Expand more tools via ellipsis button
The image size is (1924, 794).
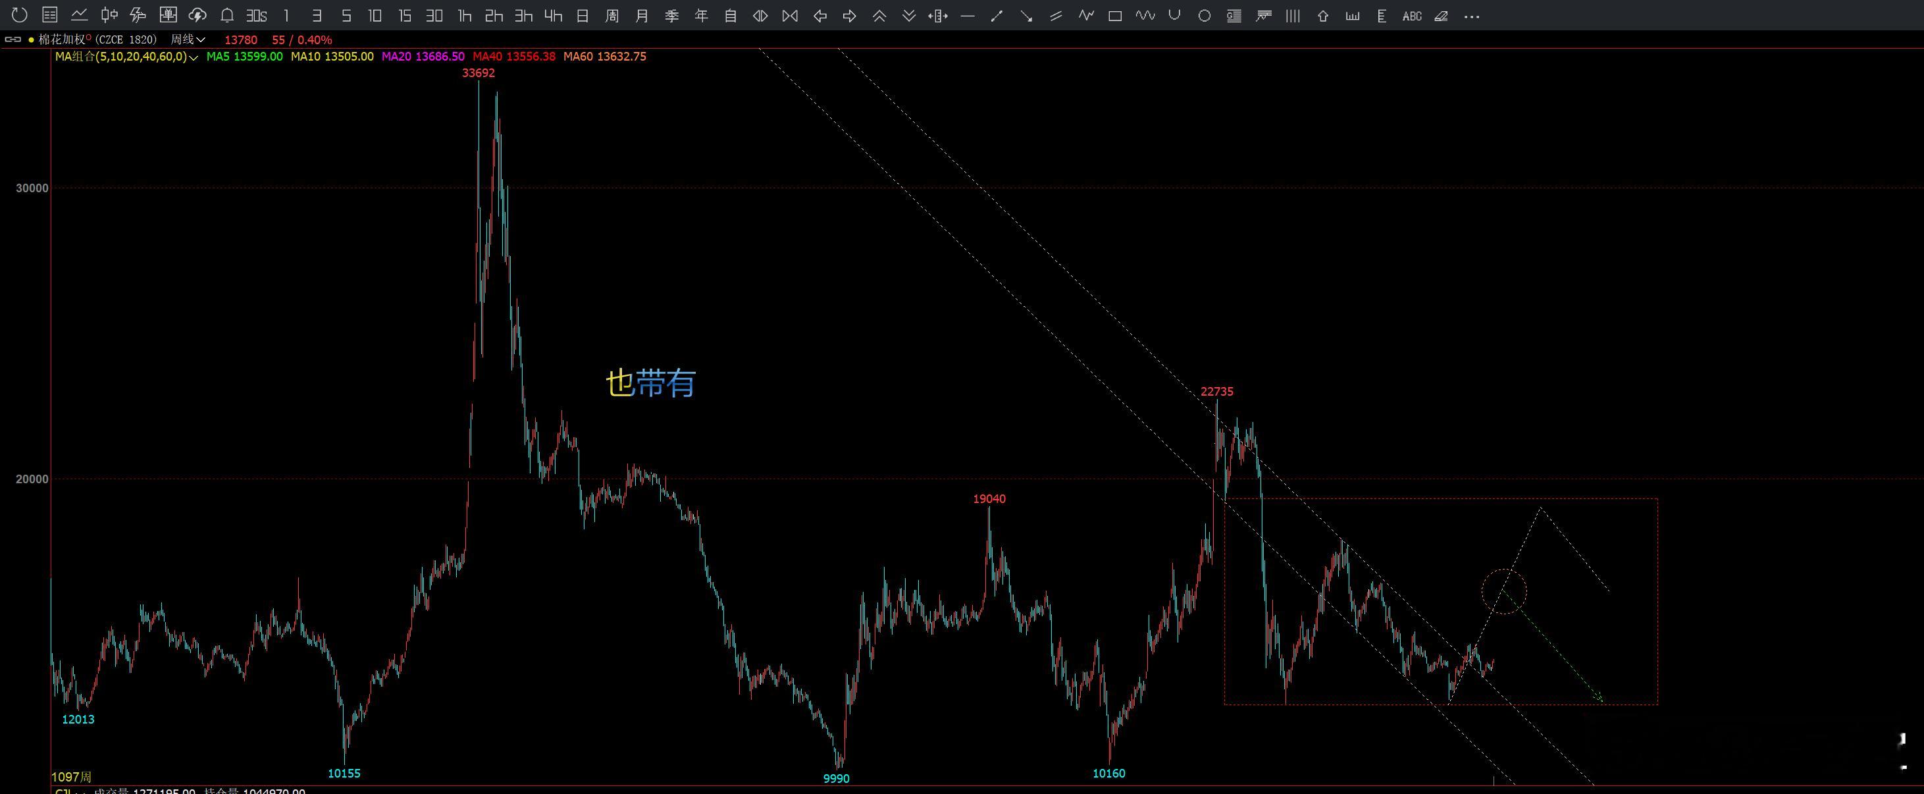(x=1471, y=16)
